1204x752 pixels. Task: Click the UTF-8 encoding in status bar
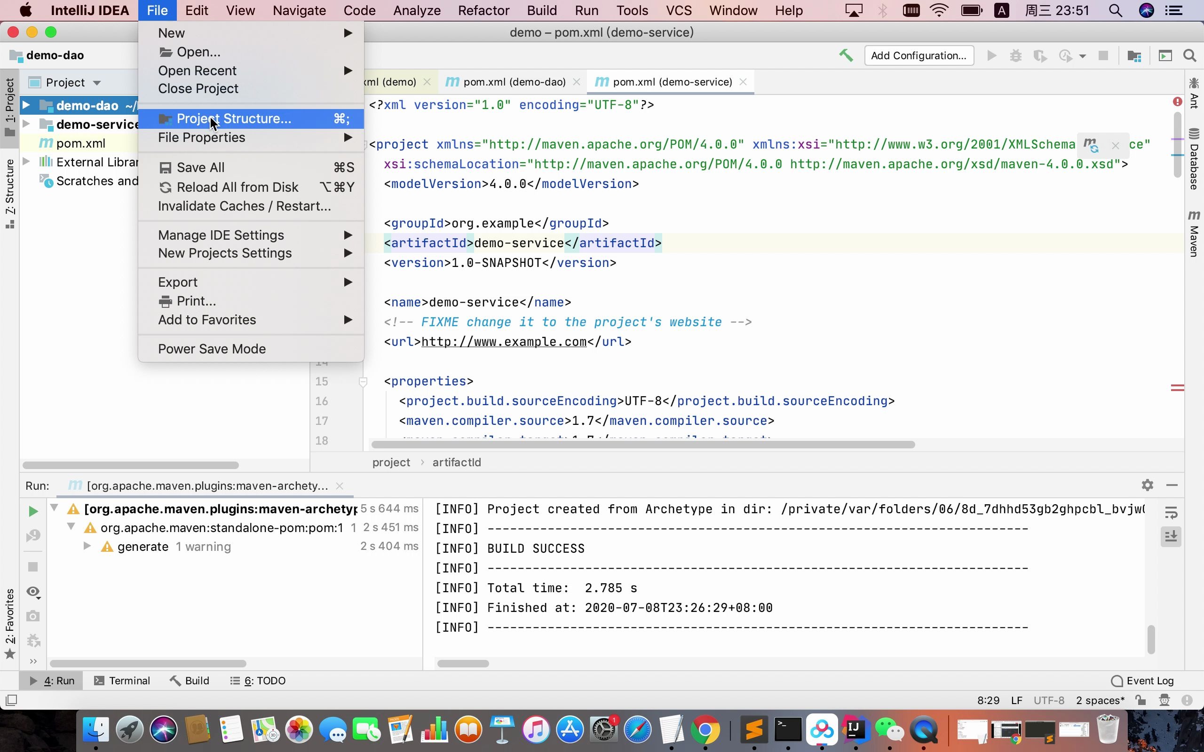[1049, 700]
